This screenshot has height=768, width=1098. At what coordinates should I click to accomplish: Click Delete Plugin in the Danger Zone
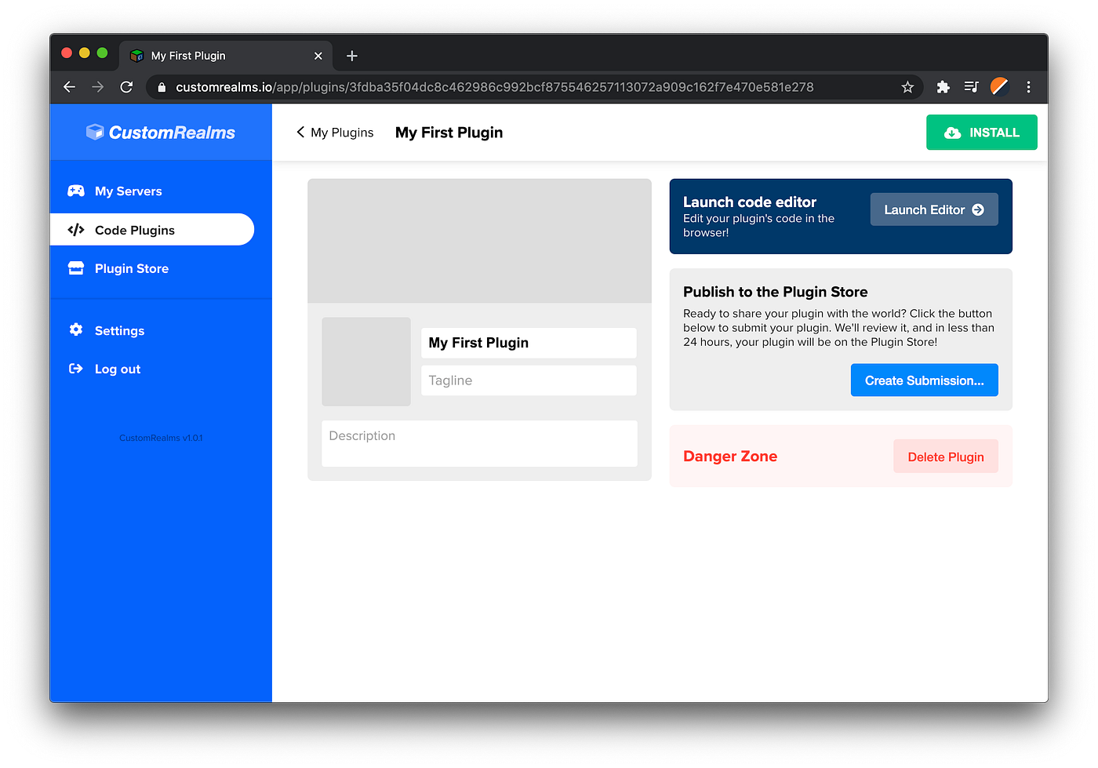click(946, 457)
